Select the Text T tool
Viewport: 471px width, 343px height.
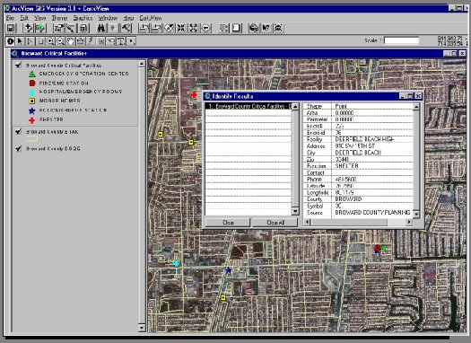[x=121, y=41]
